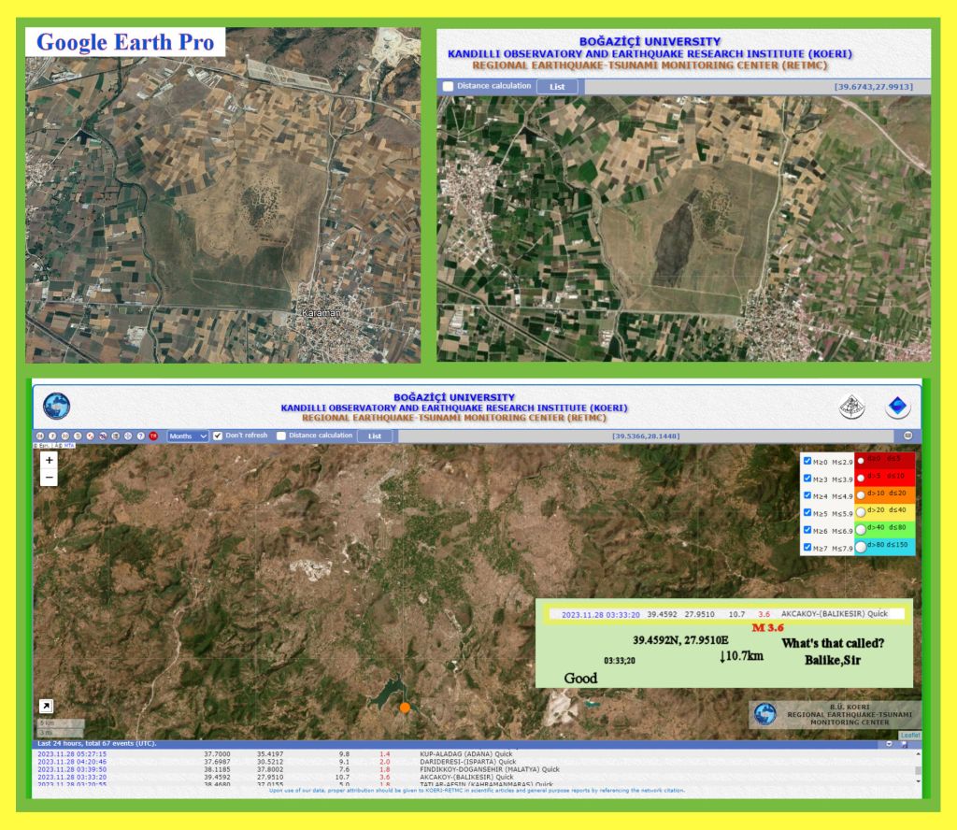The width and height of the screenshot is (957, 830).
Task: Click the orange earthquake marker on map
Action: click(x=405, y=708)
